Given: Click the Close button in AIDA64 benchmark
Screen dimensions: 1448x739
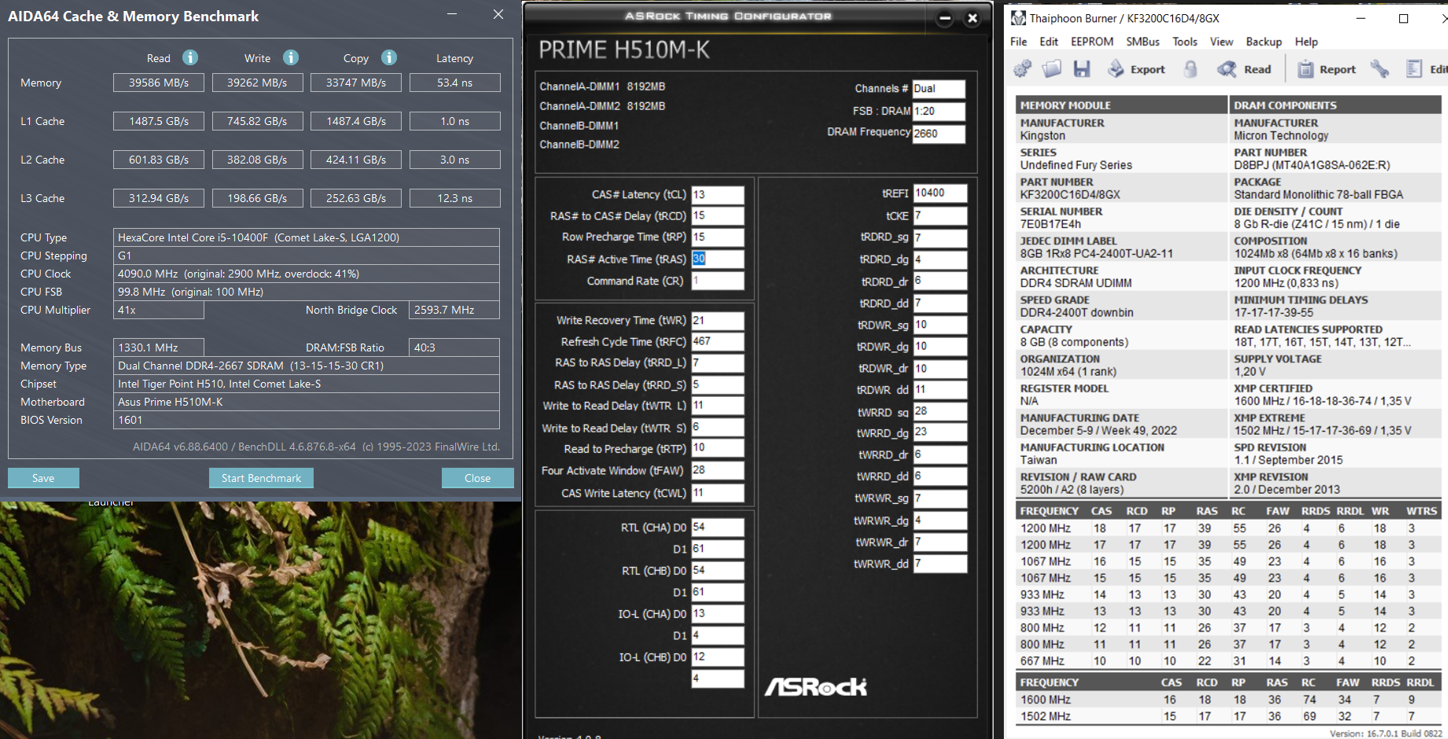Looking at the screenshot, I should tap(477, 478).
